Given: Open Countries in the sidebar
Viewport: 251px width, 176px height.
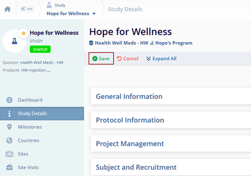Looking at the screenshot, I should tap(28, 140).
